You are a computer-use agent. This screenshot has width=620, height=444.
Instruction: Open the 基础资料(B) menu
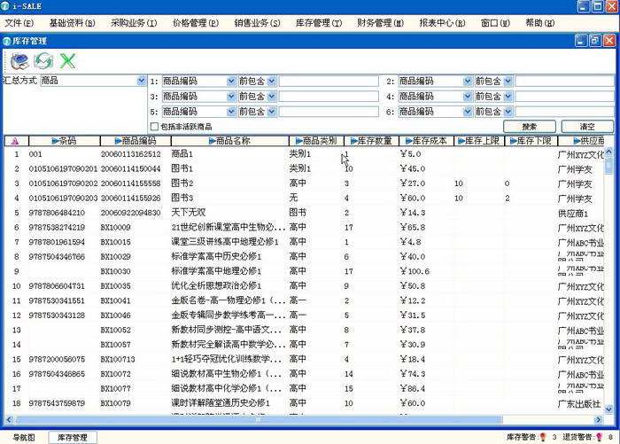[x=72, y=23]
